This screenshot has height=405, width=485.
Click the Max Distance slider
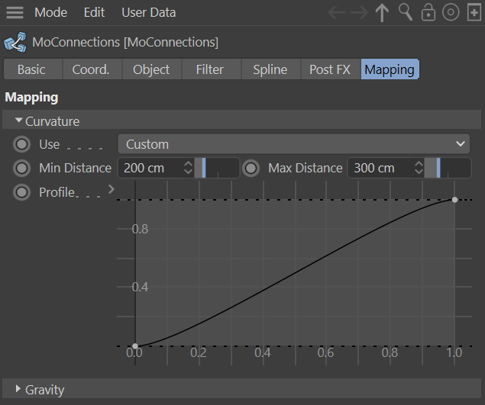coord(448,168)
